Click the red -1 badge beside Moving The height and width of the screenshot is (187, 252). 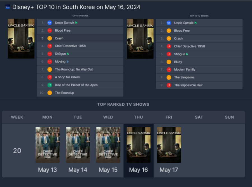tap(50, 62)
